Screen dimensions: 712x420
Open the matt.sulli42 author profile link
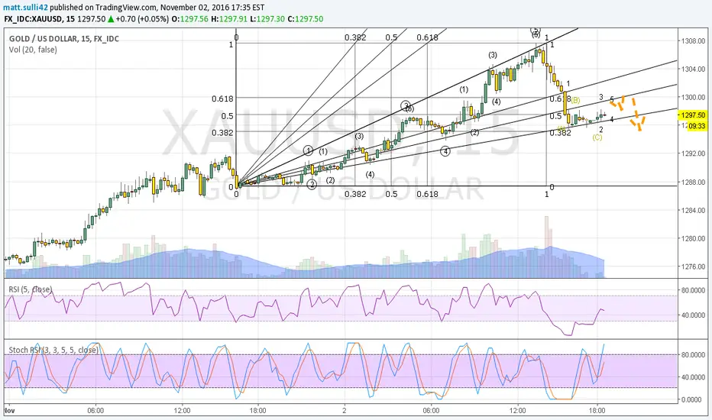pyautogui.click(x=25, y=8)
